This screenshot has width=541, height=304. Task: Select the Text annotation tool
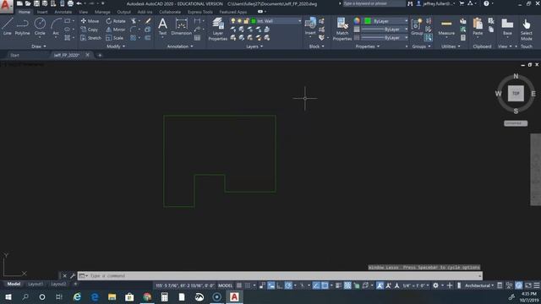pos(162,26)
